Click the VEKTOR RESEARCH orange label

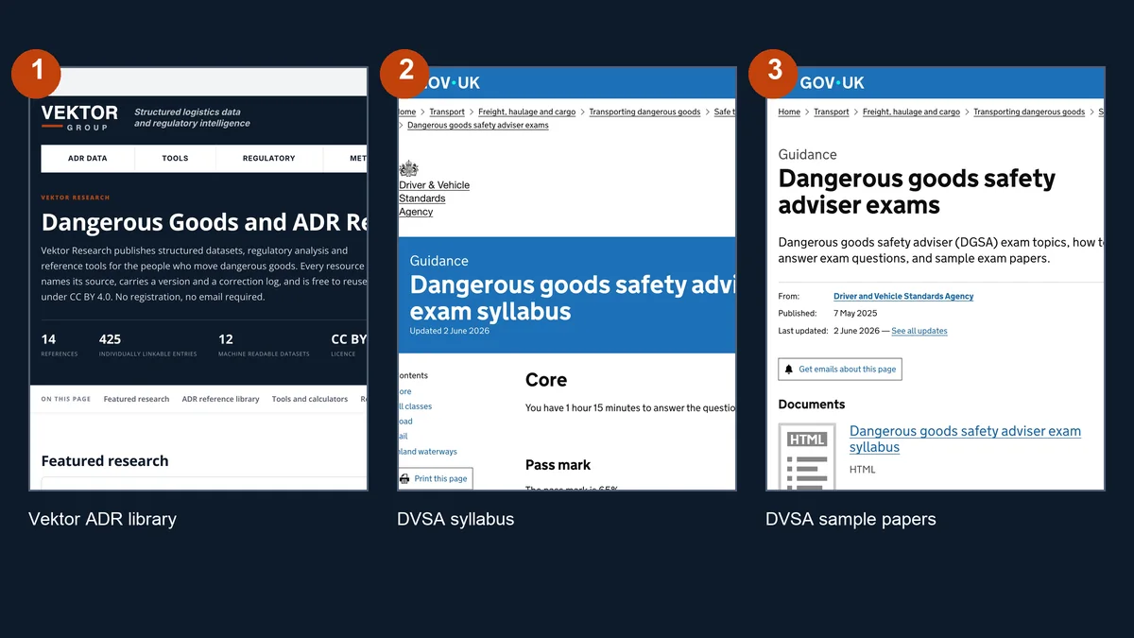point(76,198)
